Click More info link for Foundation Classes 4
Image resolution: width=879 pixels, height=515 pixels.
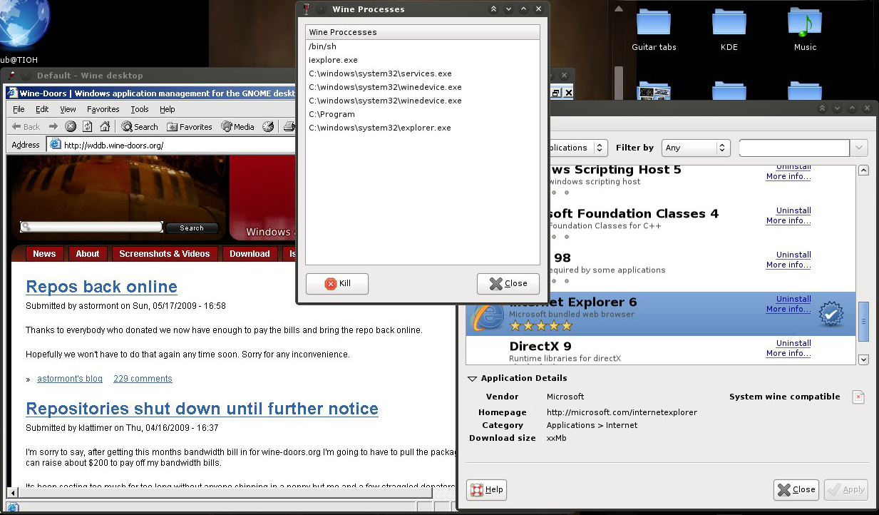click(788, 220)
